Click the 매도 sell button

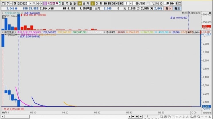(177, 8)
